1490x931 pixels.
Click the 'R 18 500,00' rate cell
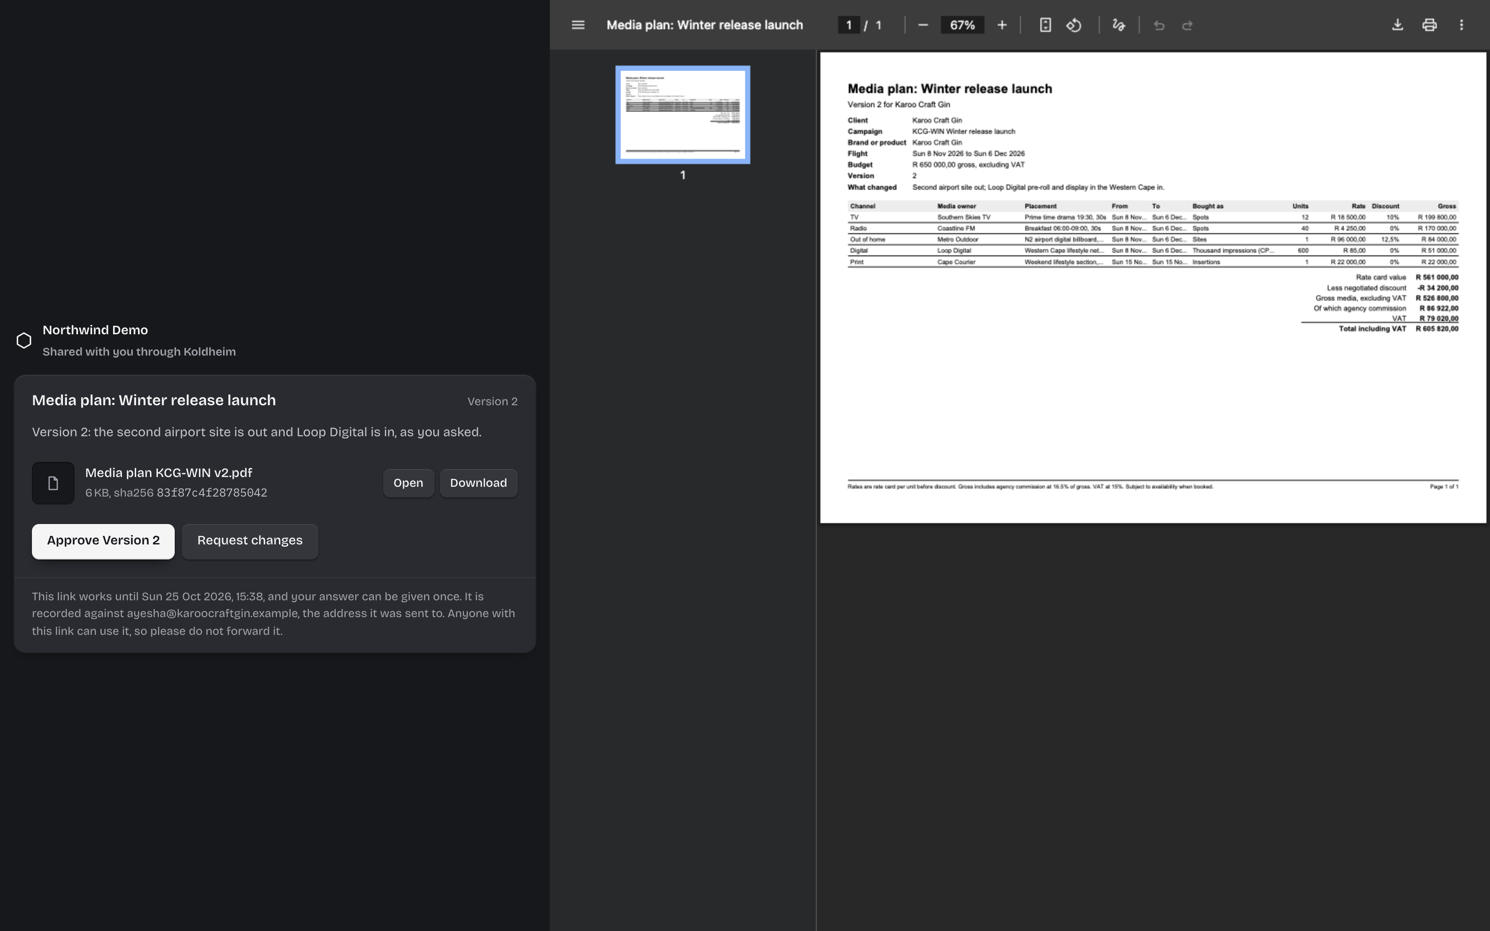pos(1348,217)
